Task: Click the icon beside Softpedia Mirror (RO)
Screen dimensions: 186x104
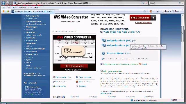Action: [104, 45]
